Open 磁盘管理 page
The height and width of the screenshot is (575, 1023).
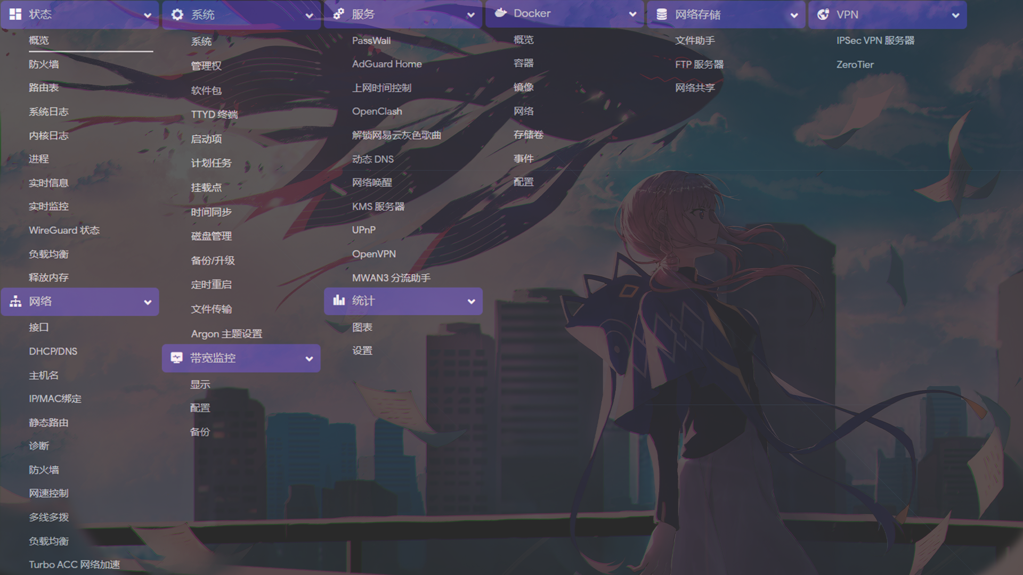pos(211,236)
